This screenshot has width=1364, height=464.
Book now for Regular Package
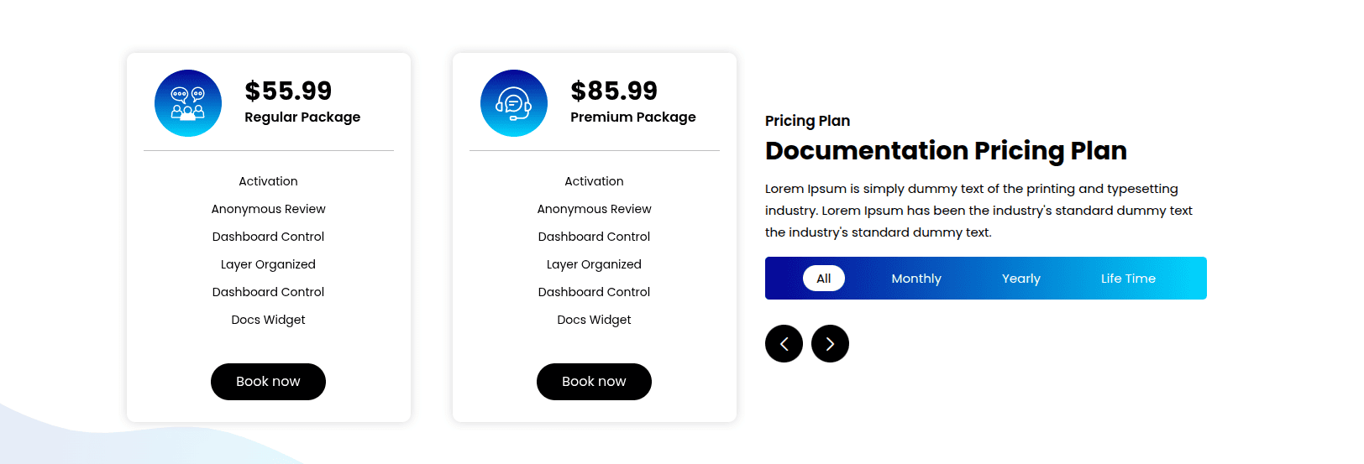point(268,382)
